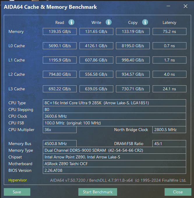This screenshot has height=198, width=194.
Task: Select L3 Cache Copy value 730.71 GB/s
Action: 133,89
